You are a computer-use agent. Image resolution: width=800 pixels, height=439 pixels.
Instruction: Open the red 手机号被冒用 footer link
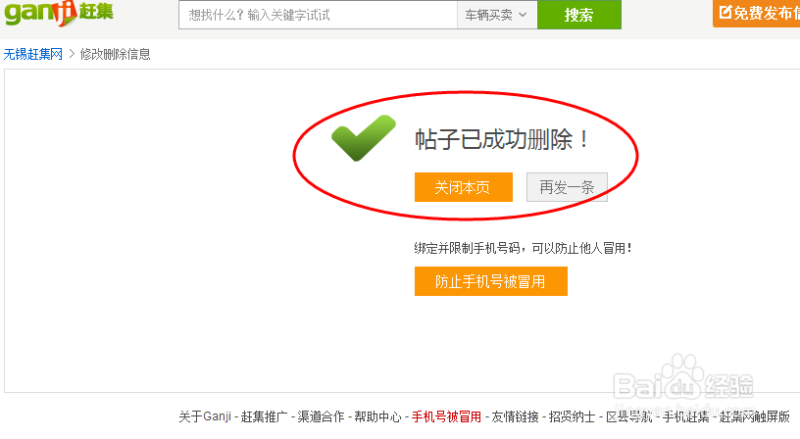[446, 416]
